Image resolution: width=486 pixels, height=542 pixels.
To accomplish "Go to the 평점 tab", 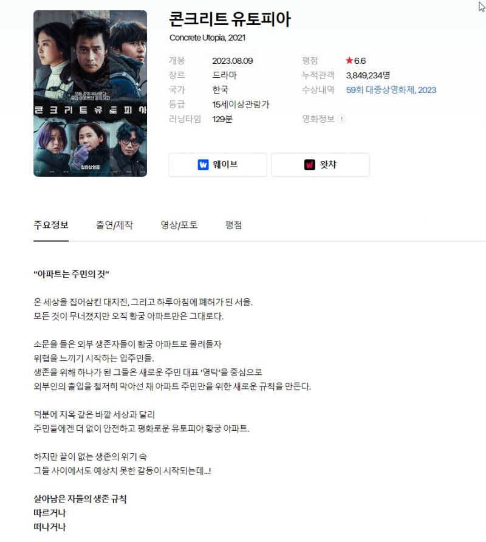I will coord(234,225).
